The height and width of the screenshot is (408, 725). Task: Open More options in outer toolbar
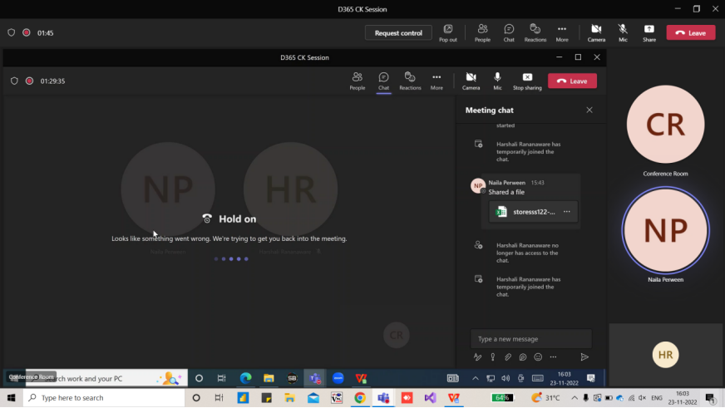562,32
